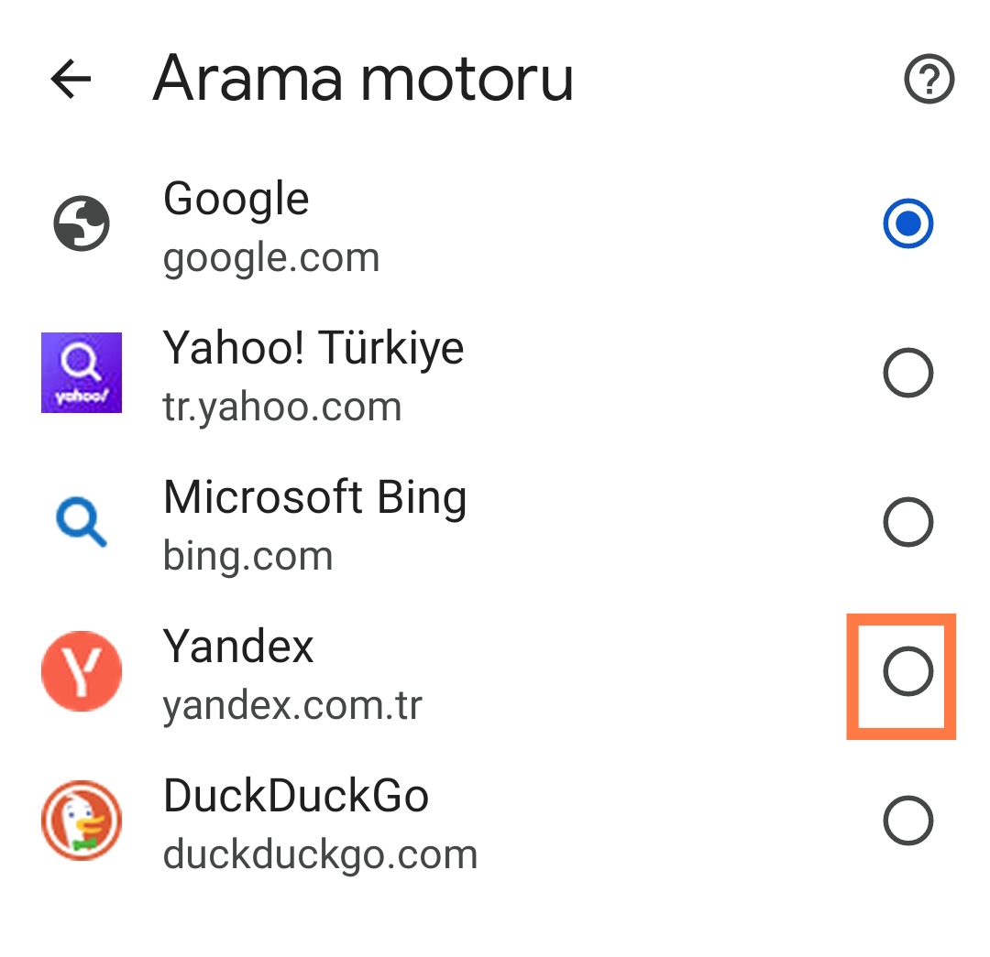
Task: Click the purple Yahoo logo icon
Action: coord(82,373)
